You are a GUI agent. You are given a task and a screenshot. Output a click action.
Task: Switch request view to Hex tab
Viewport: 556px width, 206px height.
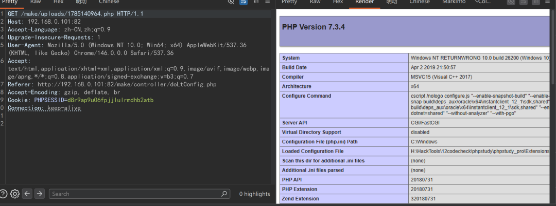[x=59, y=2]
